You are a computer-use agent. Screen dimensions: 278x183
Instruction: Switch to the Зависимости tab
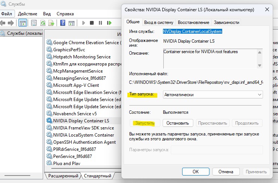point(226,22)
